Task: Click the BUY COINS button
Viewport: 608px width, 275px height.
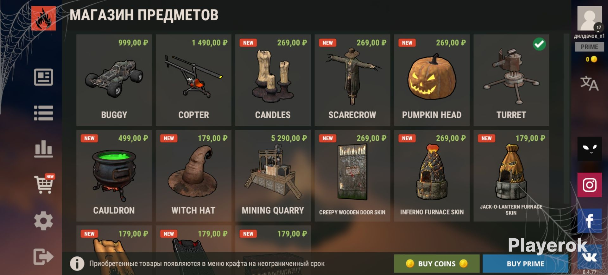Action: pos(437,264)
